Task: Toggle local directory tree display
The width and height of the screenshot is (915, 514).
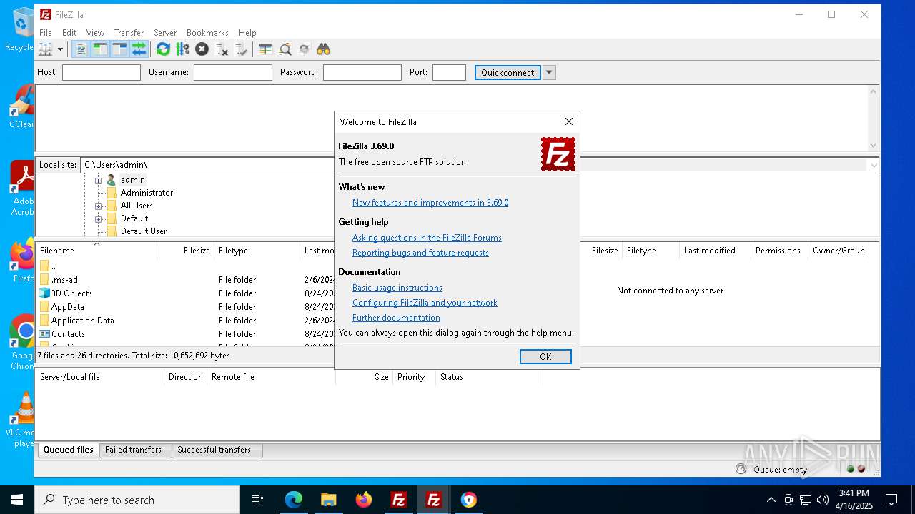Action: pos(101,49)
